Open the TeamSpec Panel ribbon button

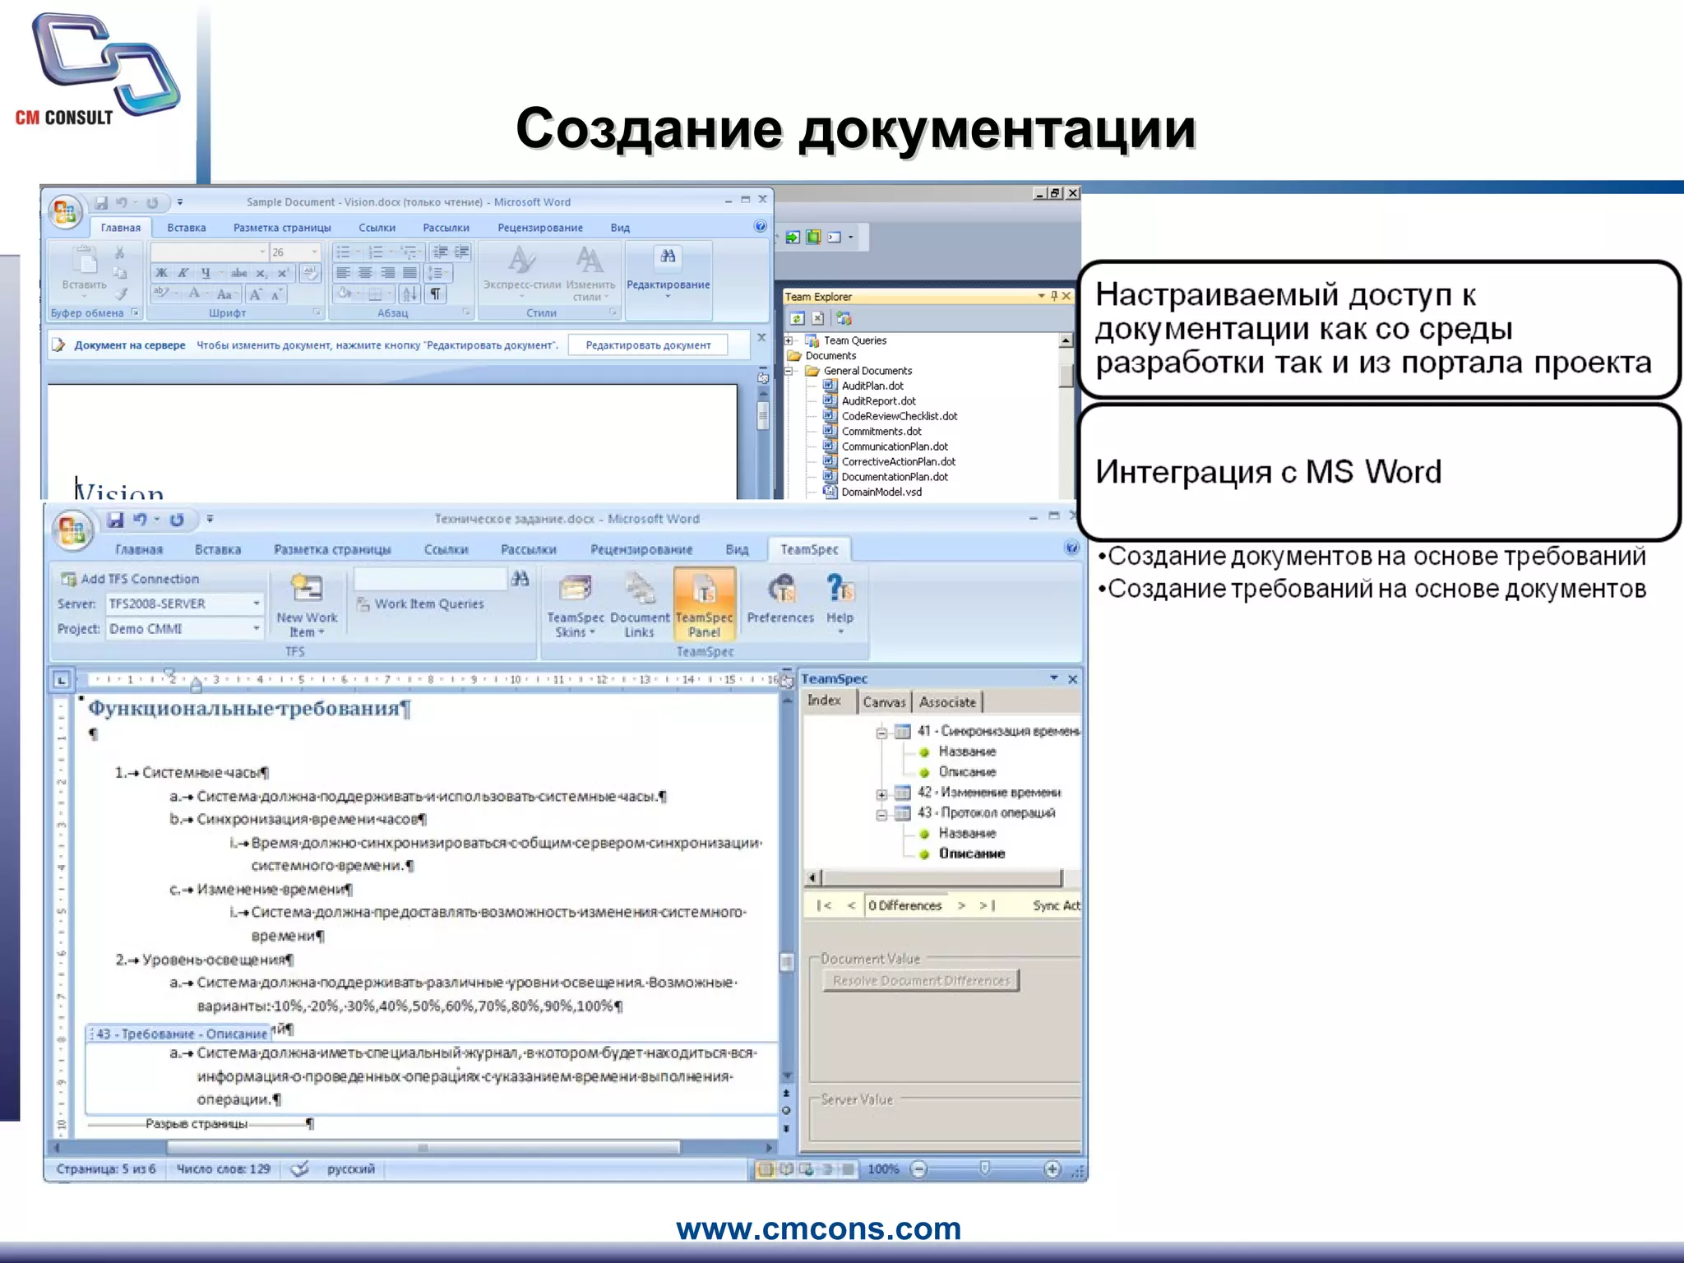point(704,604)
